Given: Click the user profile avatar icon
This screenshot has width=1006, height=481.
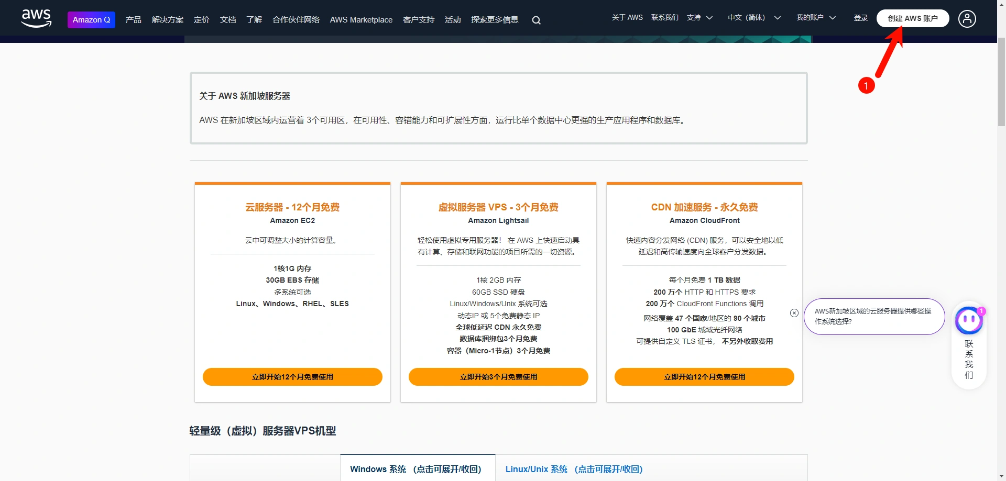Looking at the screenshot, I should click(967, 19).
